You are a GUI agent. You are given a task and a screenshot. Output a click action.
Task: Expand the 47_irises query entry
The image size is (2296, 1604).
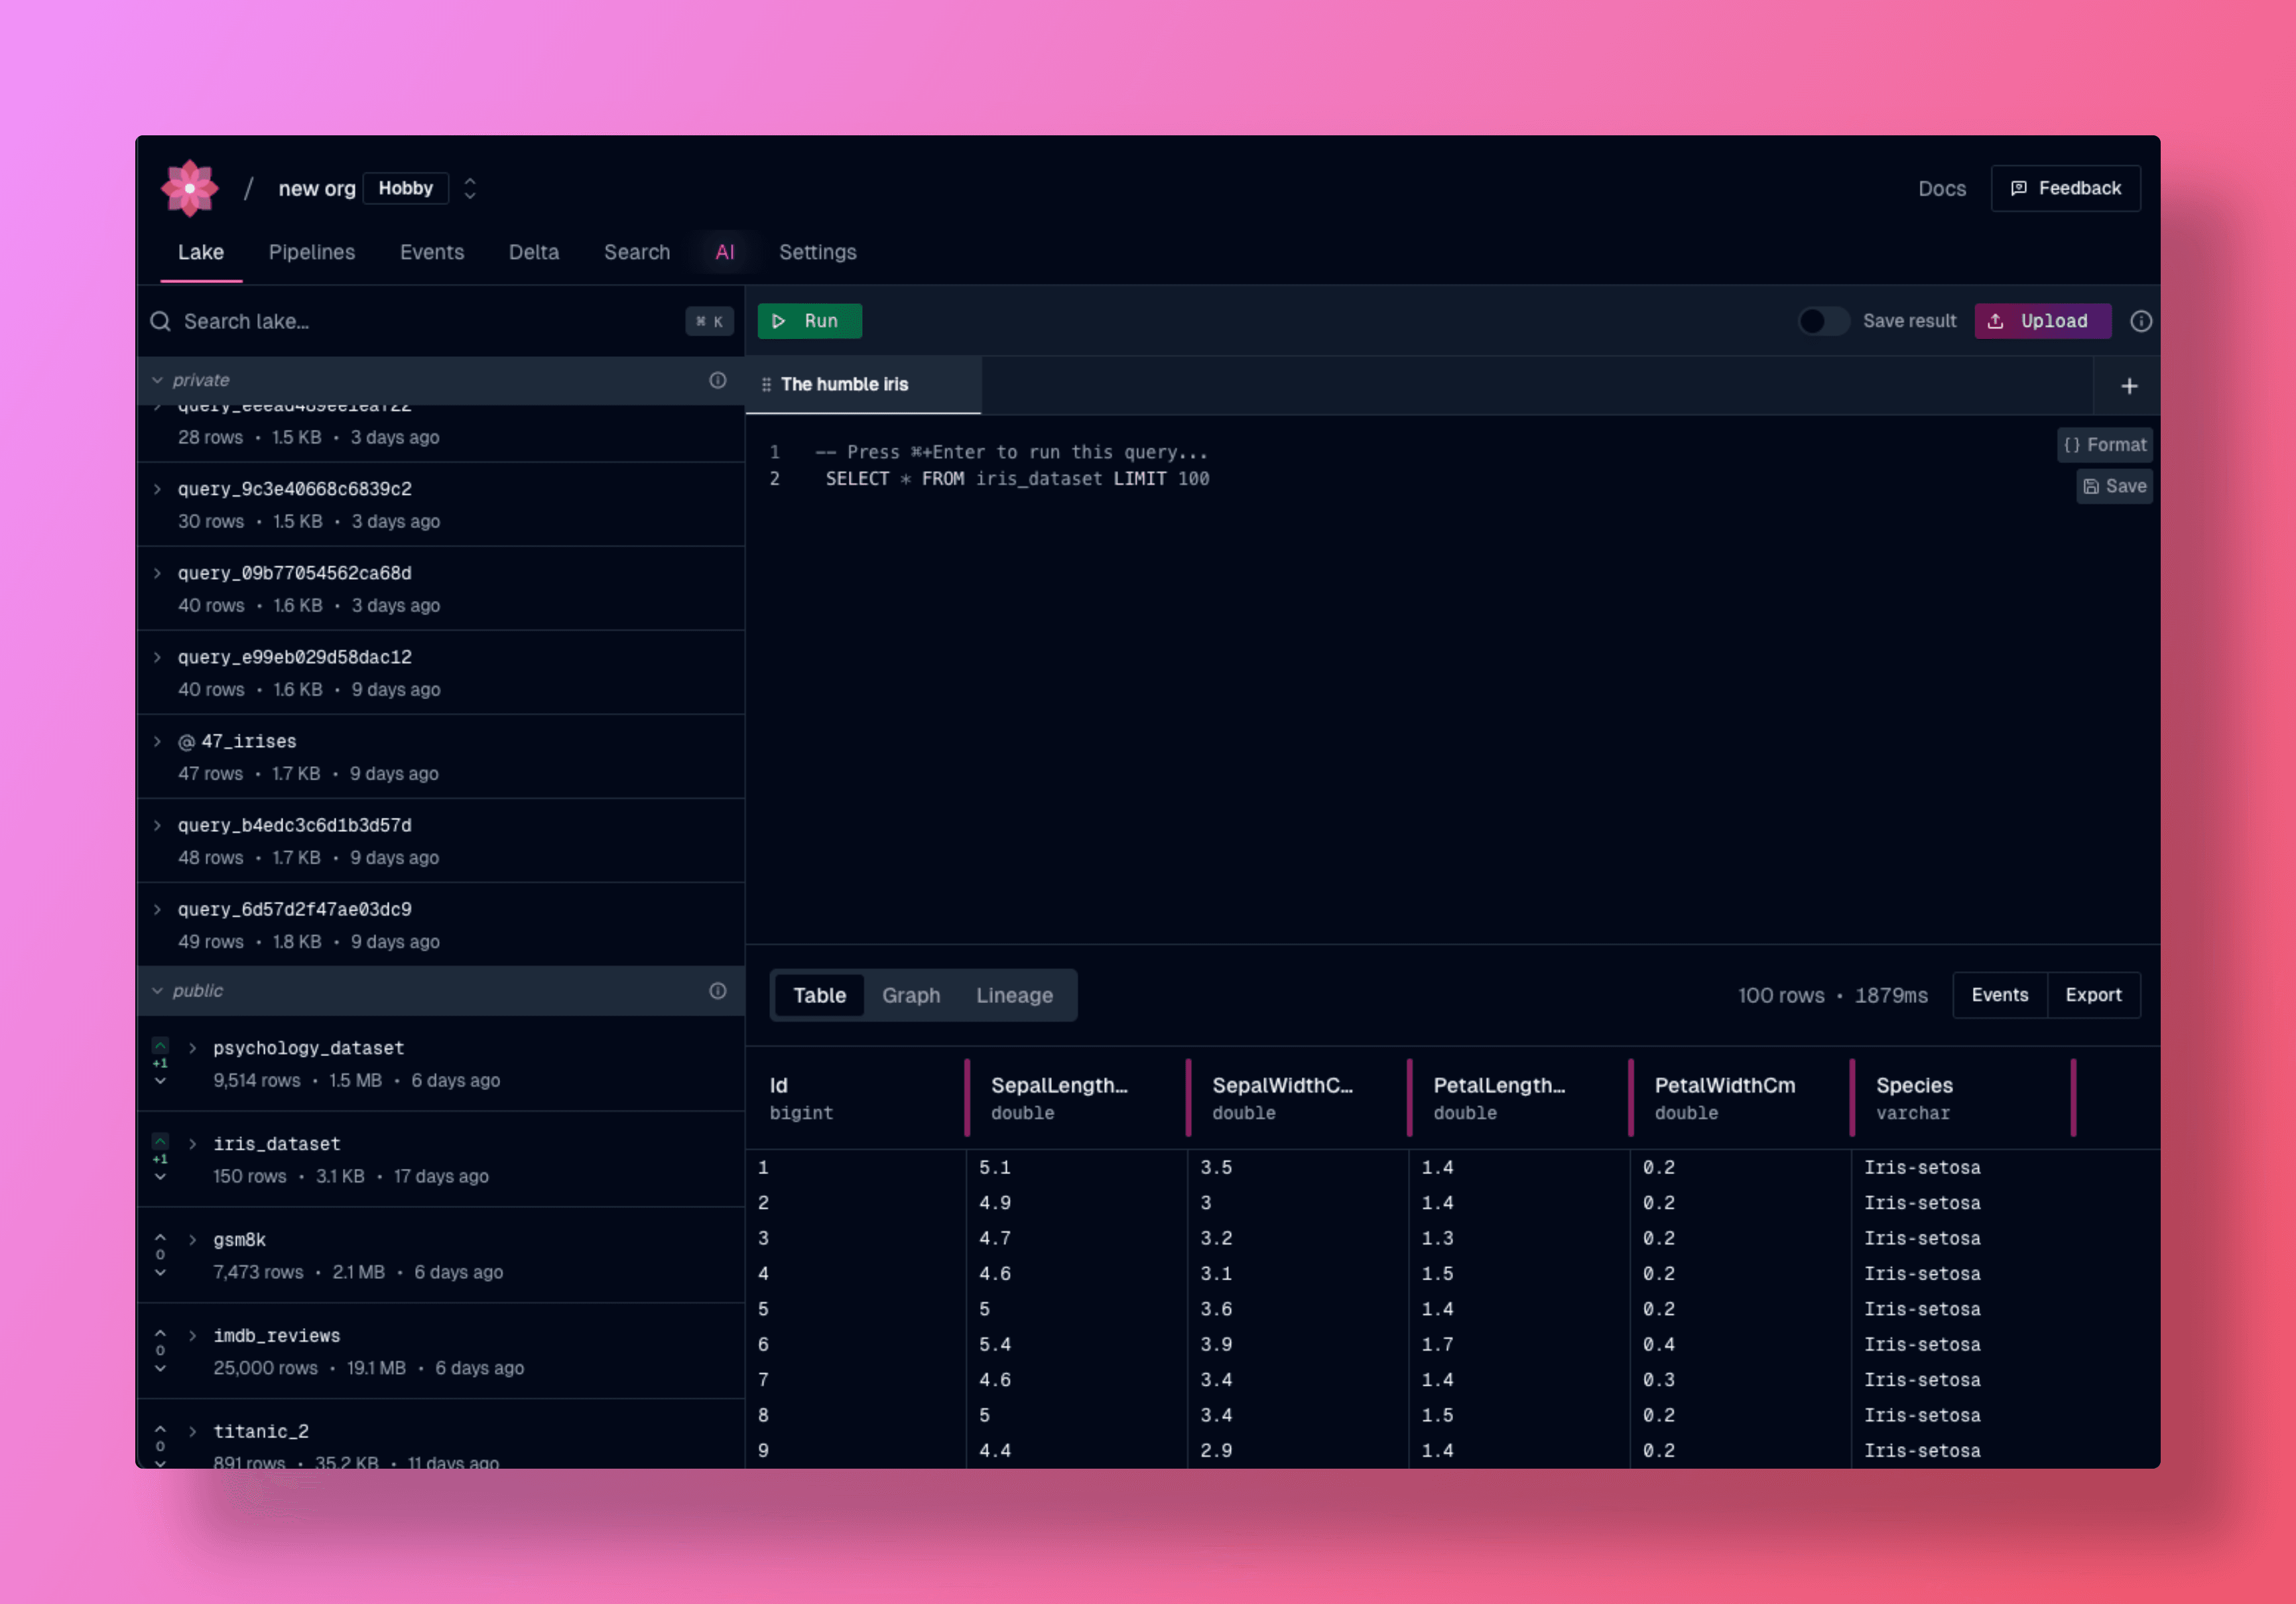point(157,741)
